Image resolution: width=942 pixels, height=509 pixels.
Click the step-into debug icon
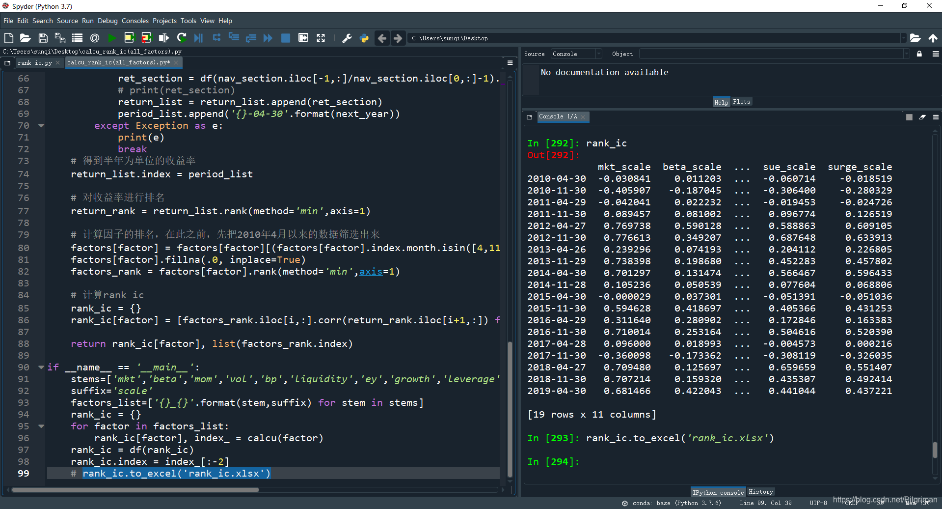click(234, 38)
